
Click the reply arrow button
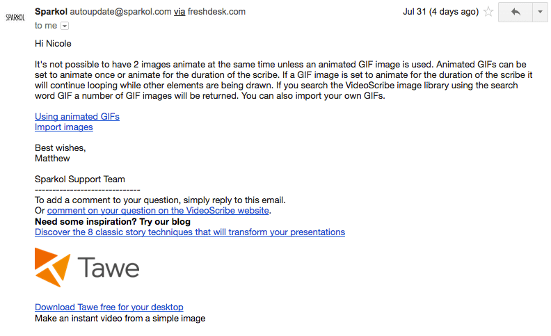point(516,13)
